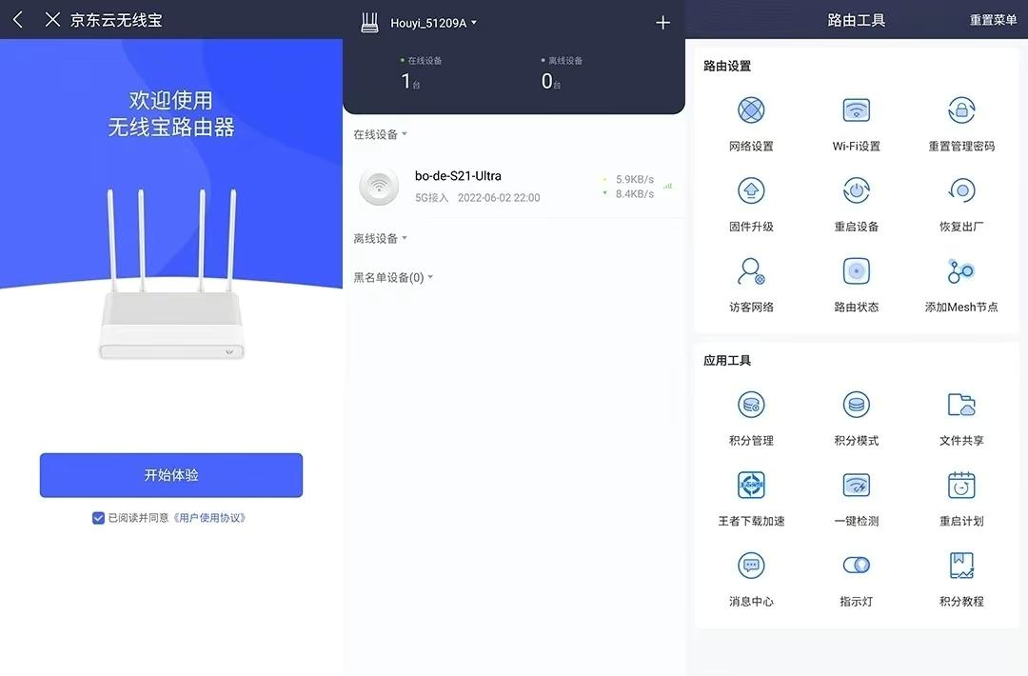The image size is (1028, 676).
Task: Run 一键检测 one-tap check
Action: 857,500
